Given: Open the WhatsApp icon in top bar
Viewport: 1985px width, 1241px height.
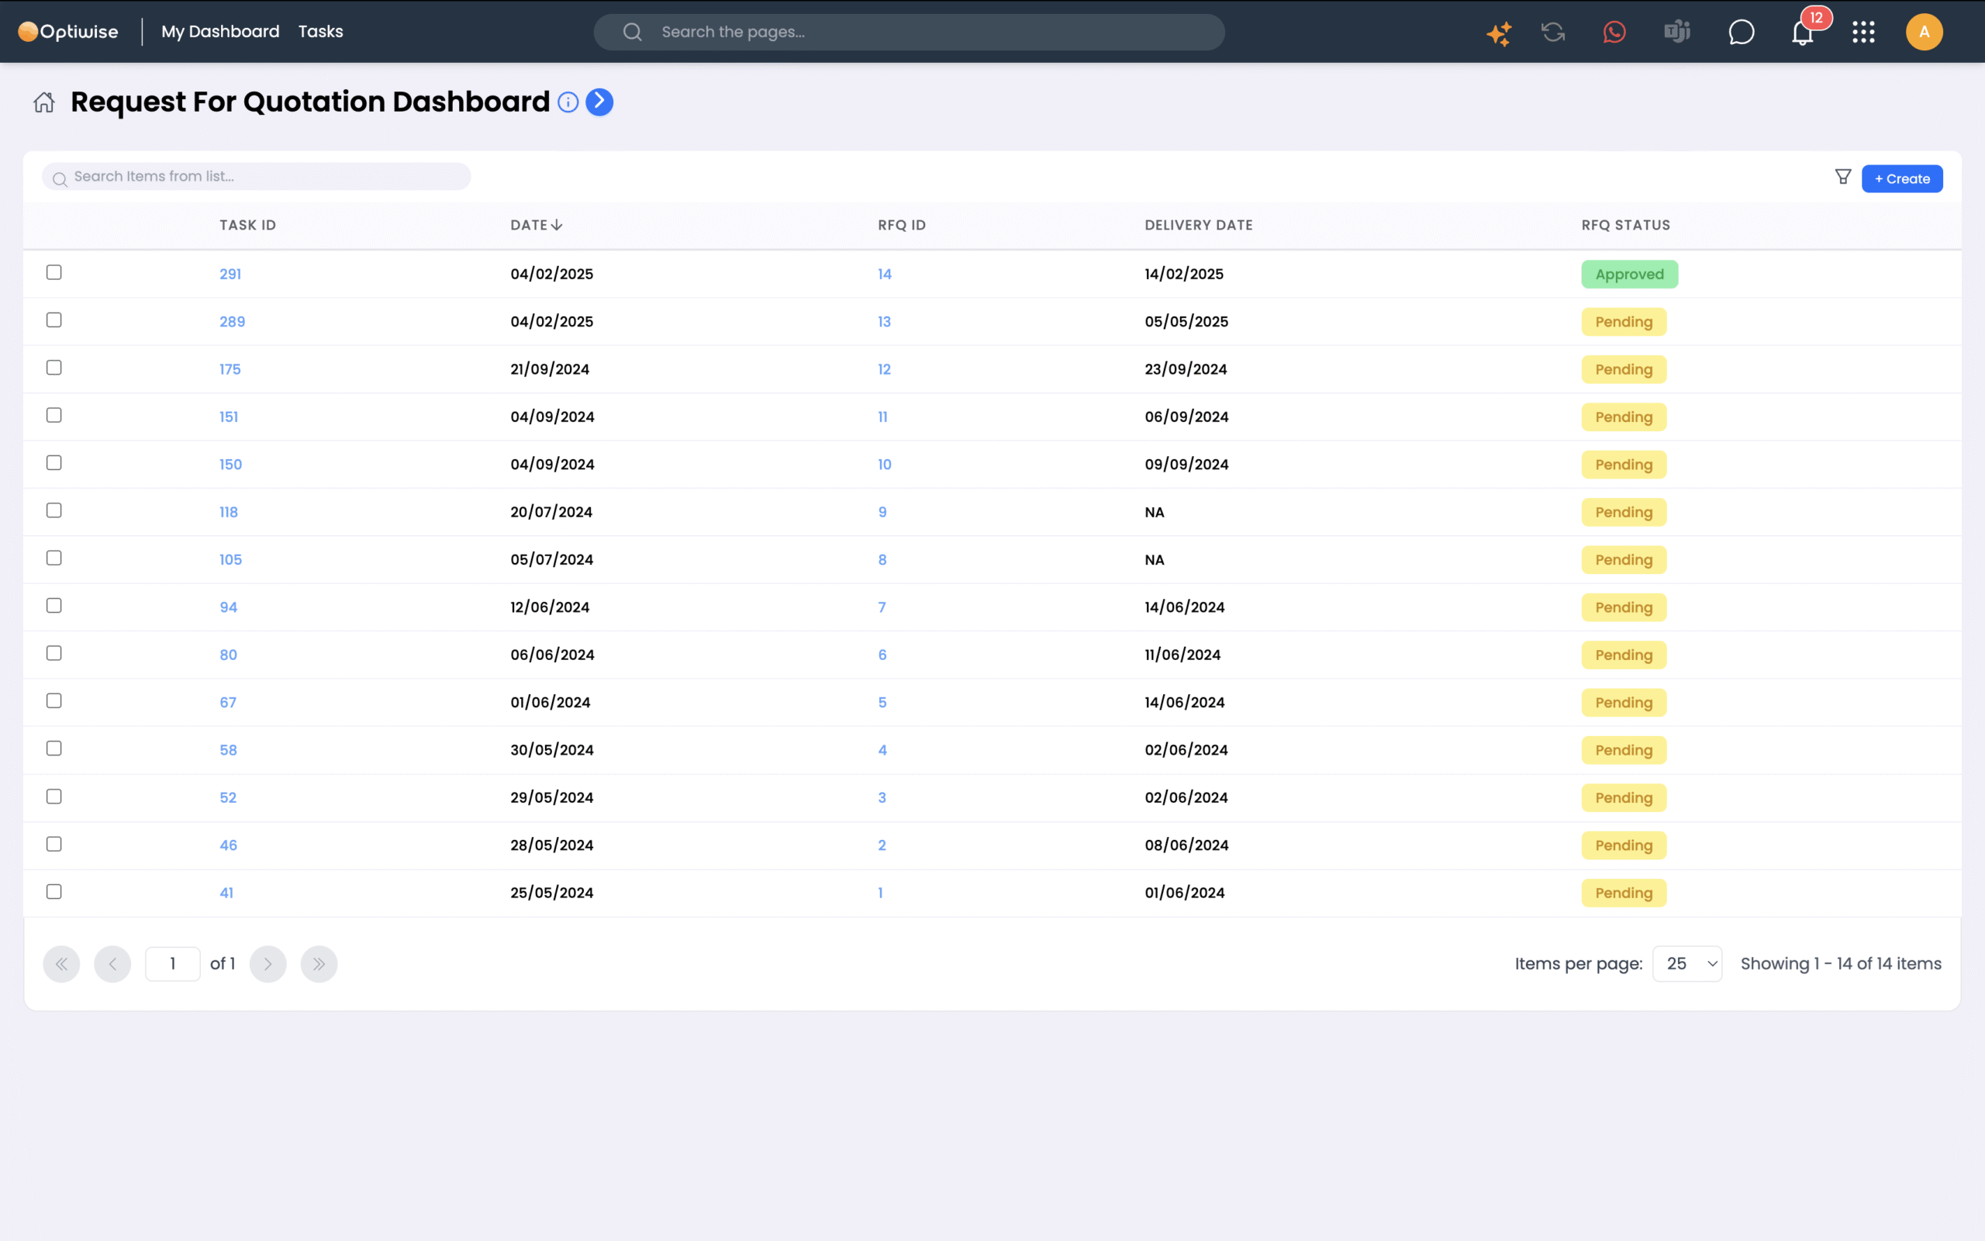Looking at the screenshot, I should (1614, 32).
